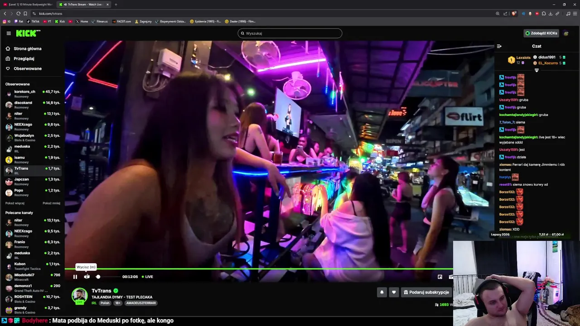Open a new browser tab
The height and width of the screenshot is (326, 580).
tap(116, 5)
